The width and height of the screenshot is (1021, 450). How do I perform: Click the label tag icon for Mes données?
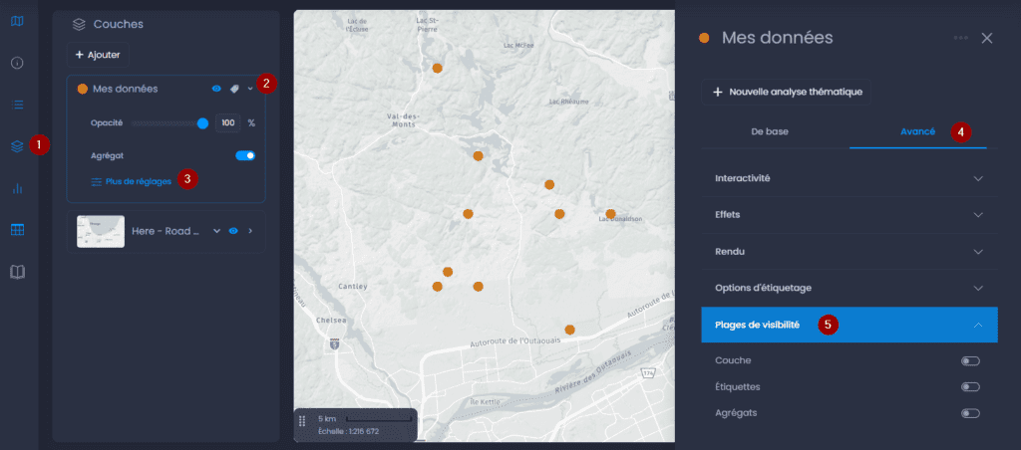[234, 89]
